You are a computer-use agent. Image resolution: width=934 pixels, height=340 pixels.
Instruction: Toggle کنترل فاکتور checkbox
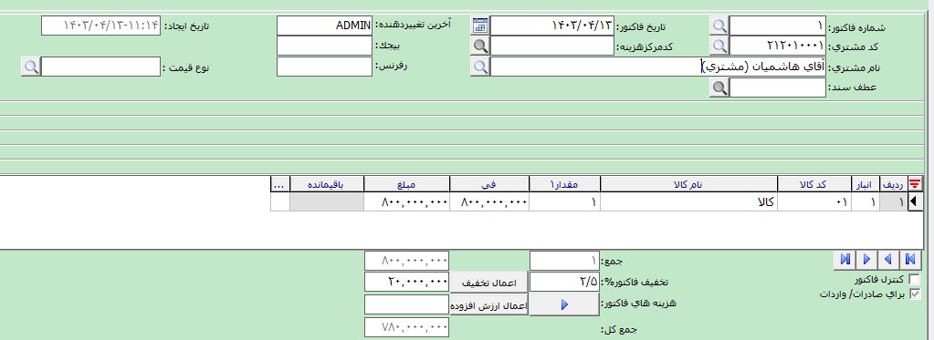point(915,279)
